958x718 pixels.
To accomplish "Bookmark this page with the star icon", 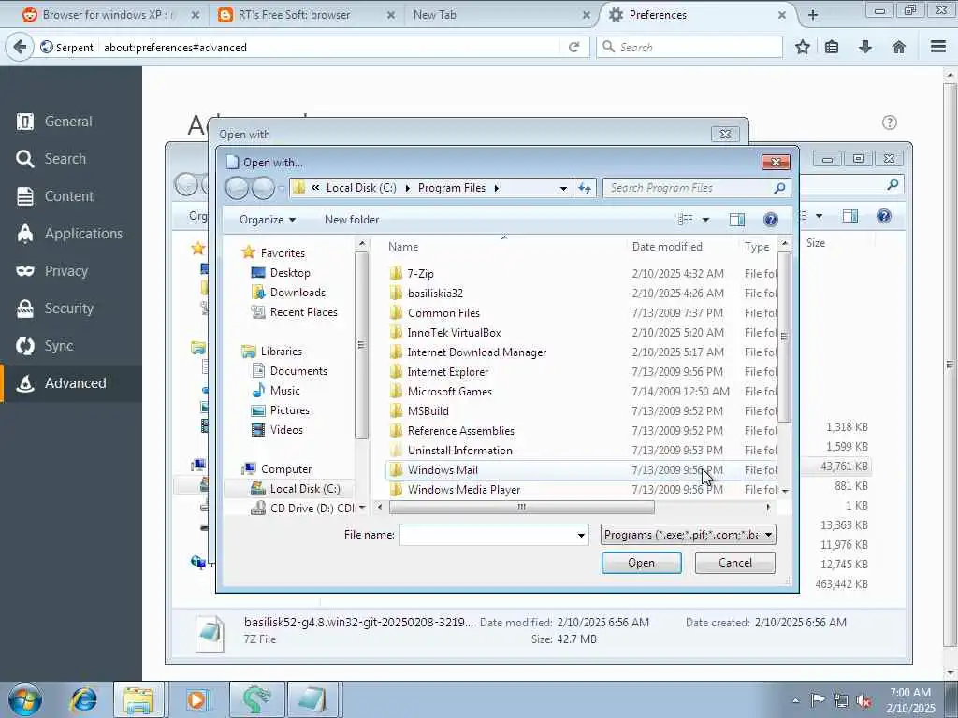I will (x=802, y=47).
